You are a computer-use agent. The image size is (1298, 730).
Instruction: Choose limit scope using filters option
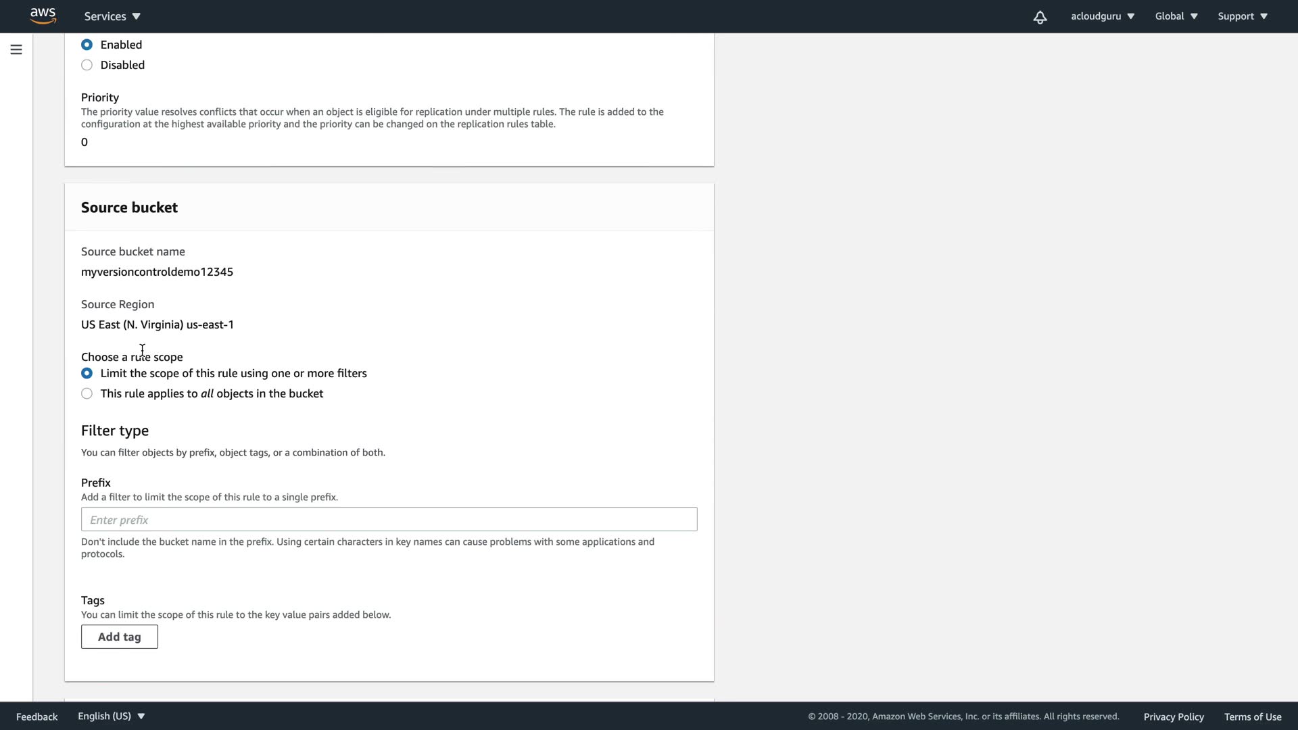(x=87, y=373)
